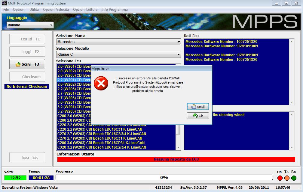The height and width of the screenshot is (192, 303).
Task: Open the Utilita menu
Action: click(34, 10)
